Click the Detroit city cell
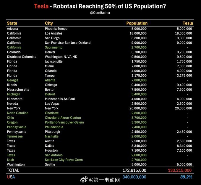 [x=50, y=94]
